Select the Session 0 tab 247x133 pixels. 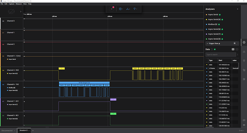24,131
